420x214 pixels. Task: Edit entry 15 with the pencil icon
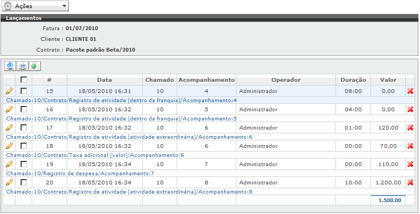point(9,91)
